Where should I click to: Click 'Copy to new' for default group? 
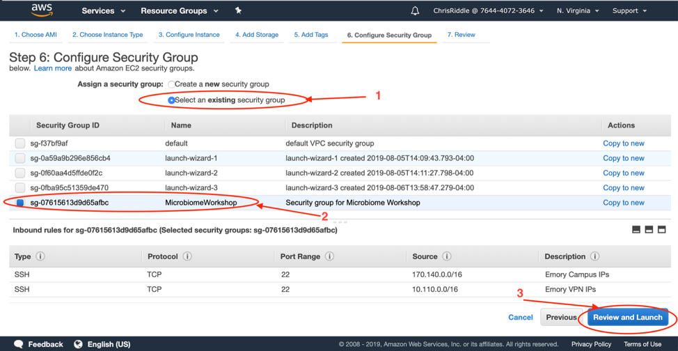point(623,143)
